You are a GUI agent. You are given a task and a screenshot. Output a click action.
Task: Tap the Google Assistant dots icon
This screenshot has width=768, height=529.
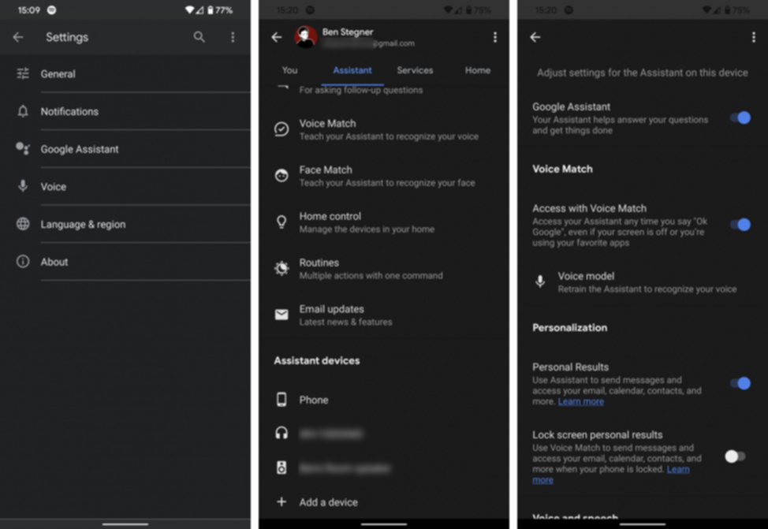(23, 148)
